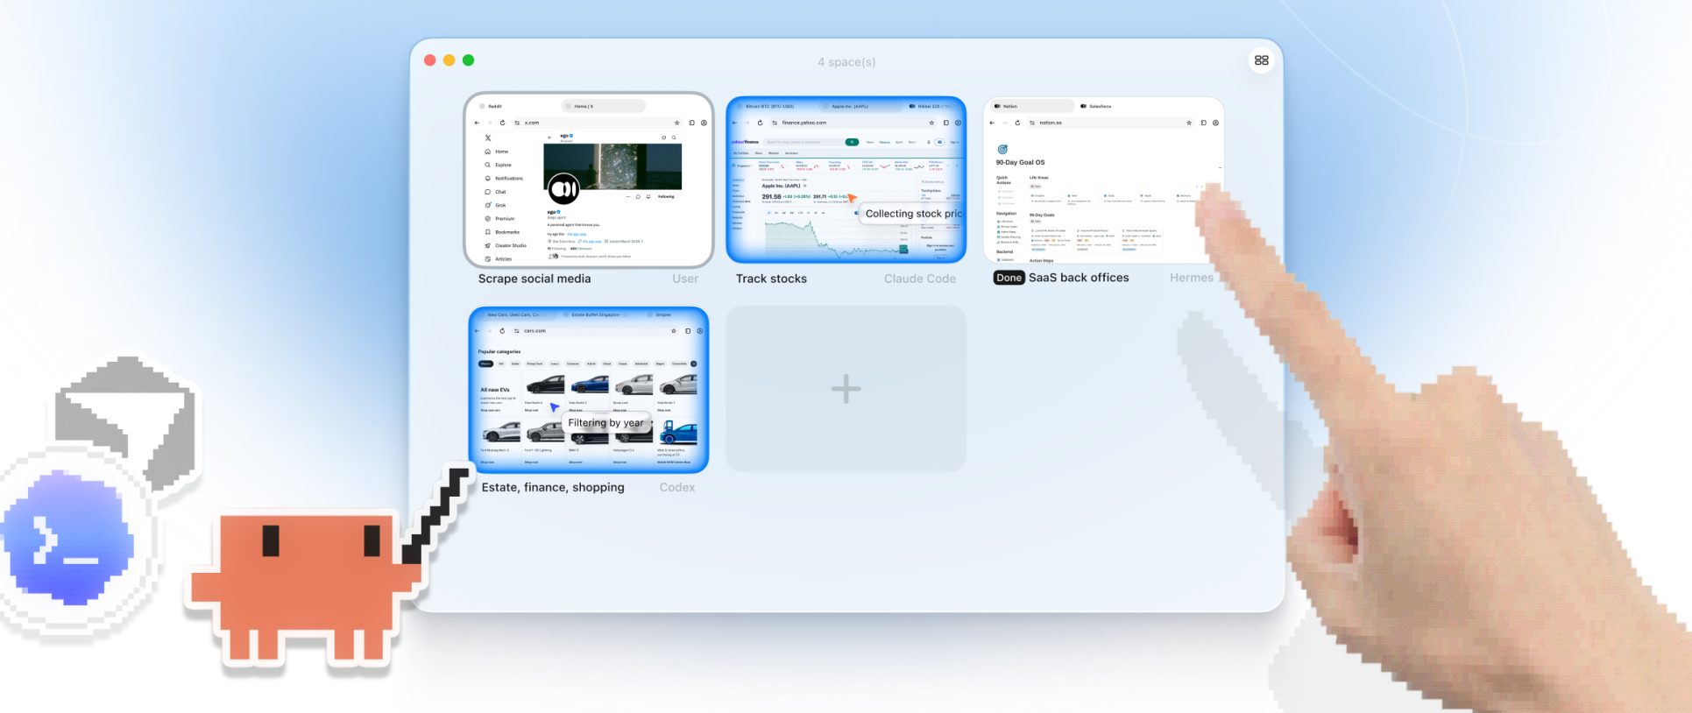Viewport: 1692px width, 713px height.
Task: Click the cars.com address bar
Action: [x=596, y=331]
